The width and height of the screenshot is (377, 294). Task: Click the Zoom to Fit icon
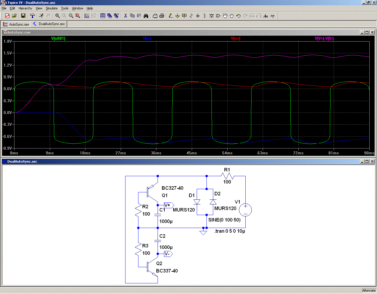(x=78, y=16)
